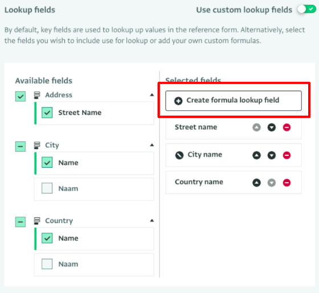
Task: Uncheck the Address group checkbox
Action: tap(21, 96)
